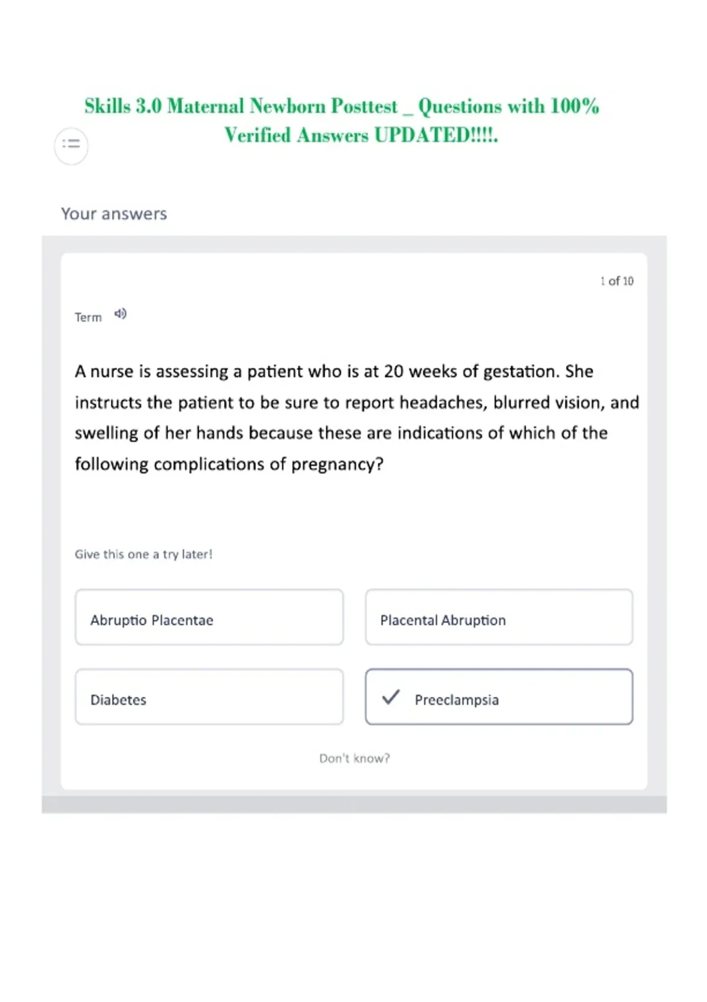The image size is (707, 1002).
Task: Click the "Don't know?" link
Action: [x=355, y=759]
